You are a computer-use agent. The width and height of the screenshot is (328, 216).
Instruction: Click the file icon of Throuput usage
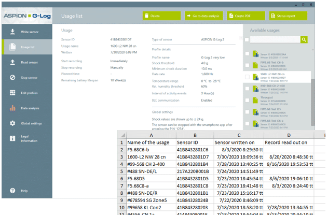coord(255,100)
